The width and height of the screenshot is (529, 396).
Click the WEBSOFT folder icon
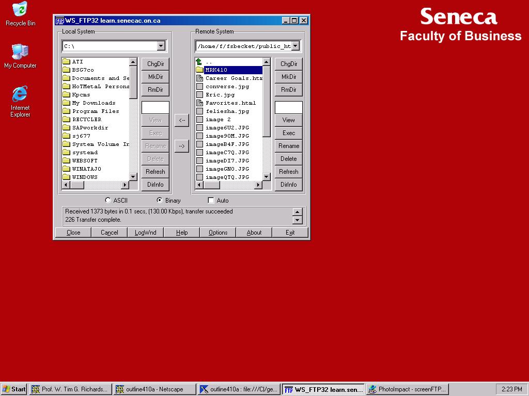click(x=66, y=161)
